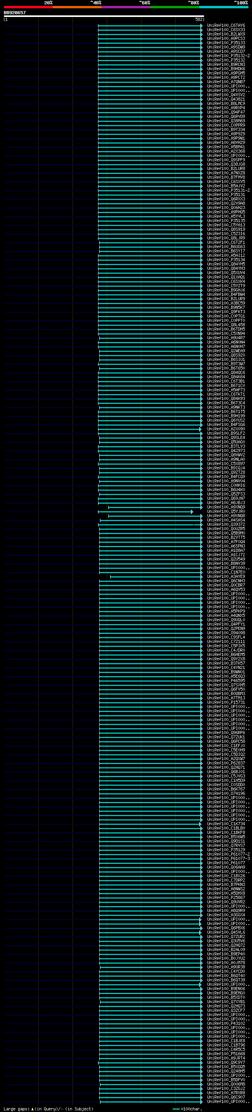Open hit UniRef100_A9PCS3
Viewport: 252px width, 1112px height.
[x=226, y=38]
